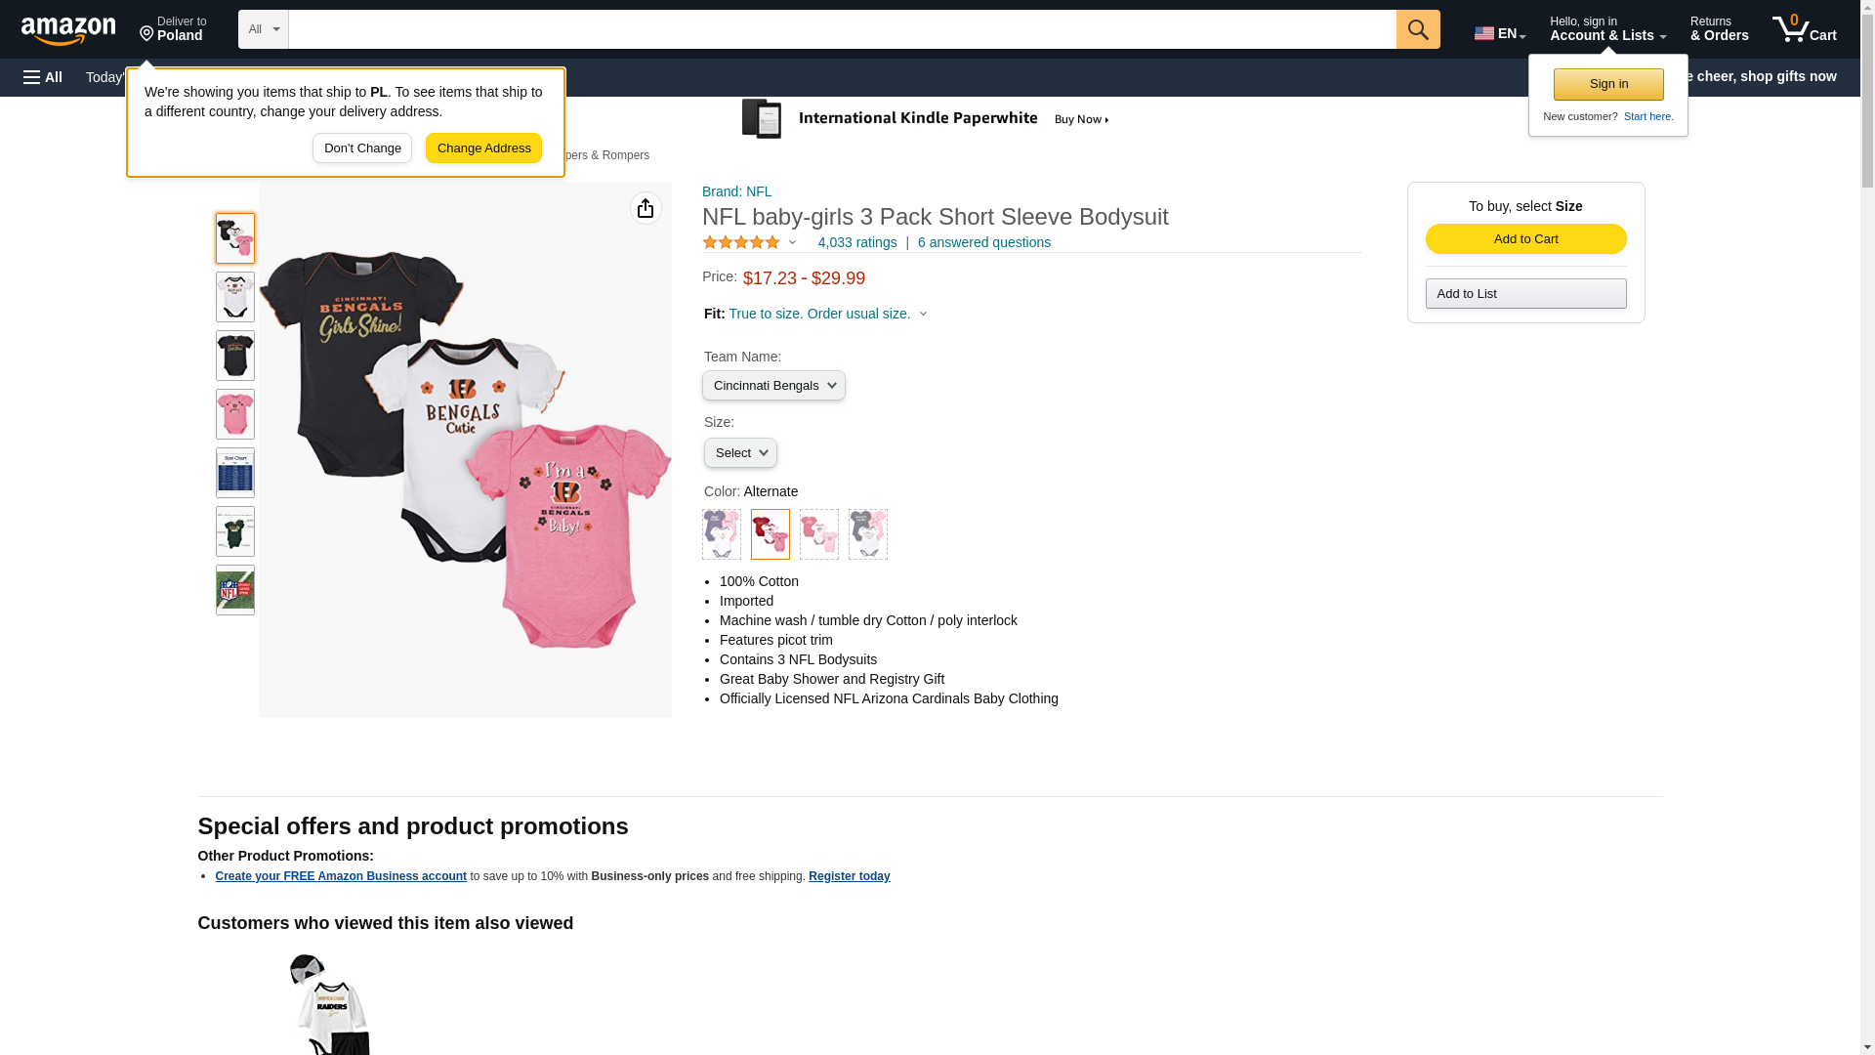
Task: Click the share icon on product image
Action: tap(646, 208)
